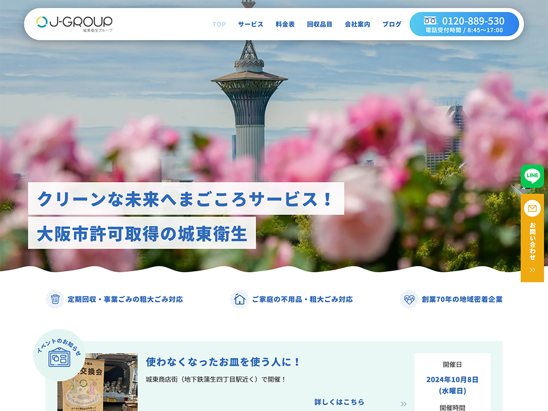Open the ブログ section
The height and width of the screenshot is (411, 548).
pos(392,24)
